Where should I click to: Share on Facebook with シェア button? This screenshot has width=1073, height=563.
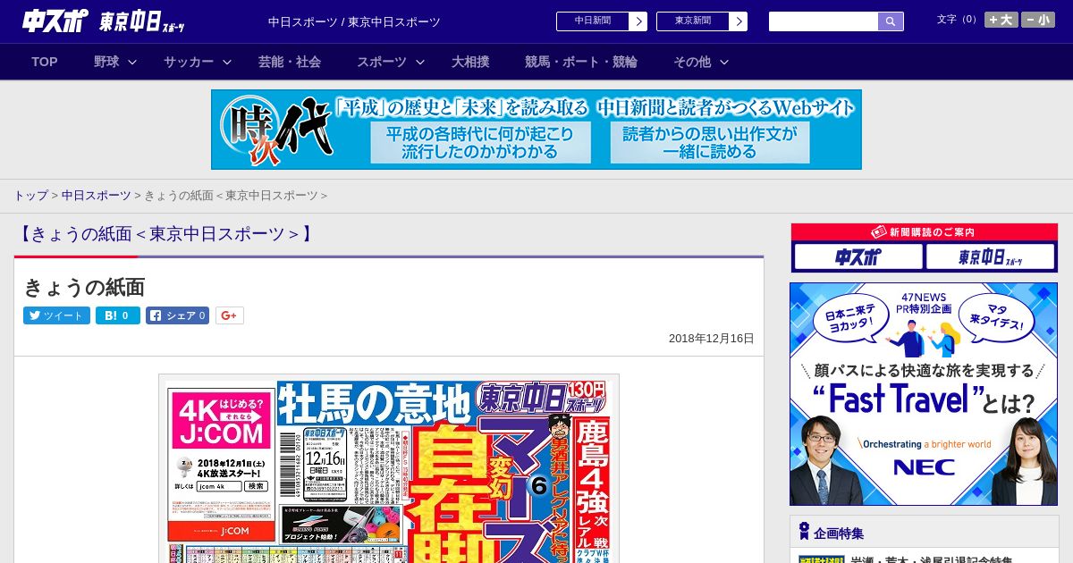pos(177,315)
